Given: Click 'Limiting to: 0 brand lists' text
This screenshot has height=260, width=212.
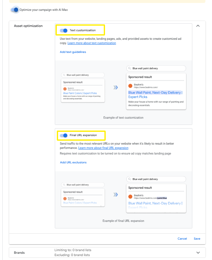Looking at the screenshot, I should [73, 250].
